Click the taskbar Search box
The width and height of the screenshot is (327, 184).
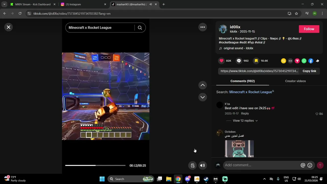coord(131,179)
